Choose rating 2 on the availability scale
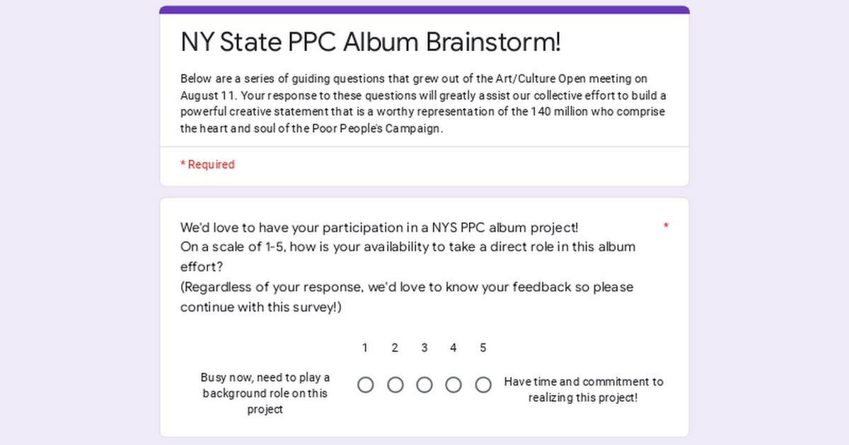 point(395,385)
